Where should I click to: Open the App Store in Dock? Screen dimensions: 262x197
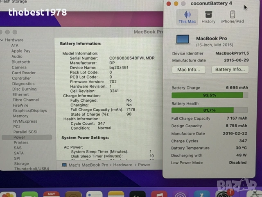coord(202,194)
